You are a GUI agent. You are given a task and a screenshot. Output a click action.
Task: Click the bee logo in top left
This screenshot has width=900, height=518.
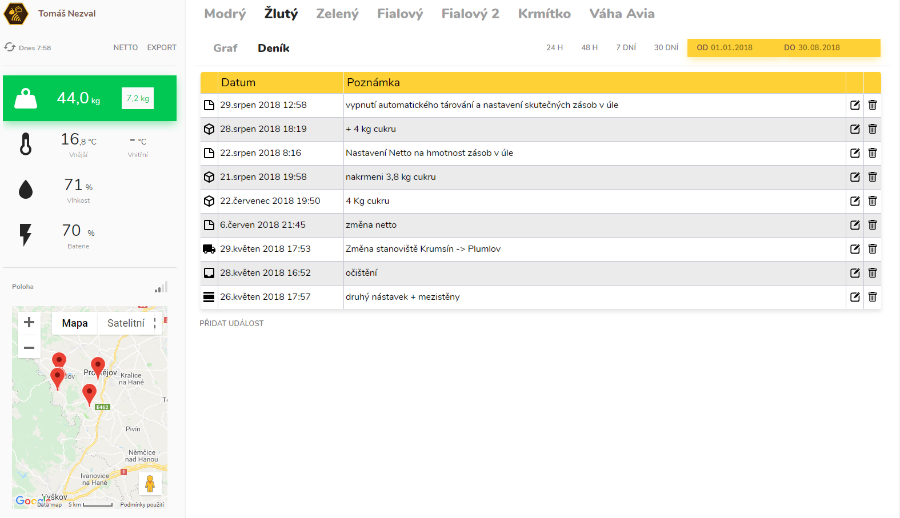(x=15, y=14)
